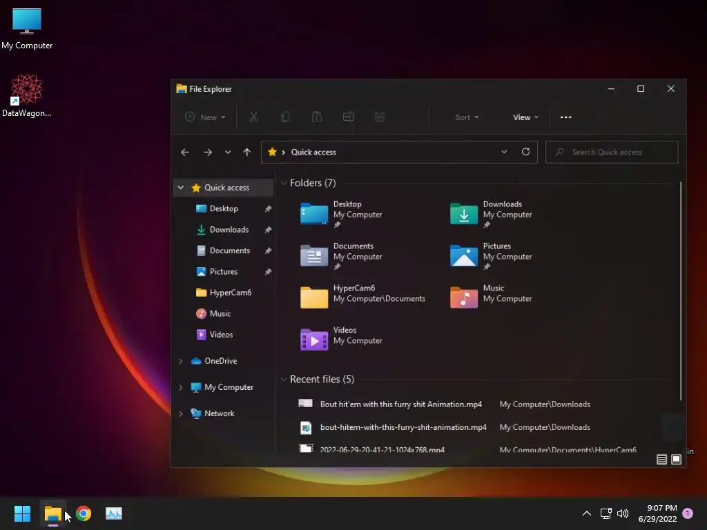Collapse the Quick access tree node
The image size is (707, 530).
click(x=181, y=188)
